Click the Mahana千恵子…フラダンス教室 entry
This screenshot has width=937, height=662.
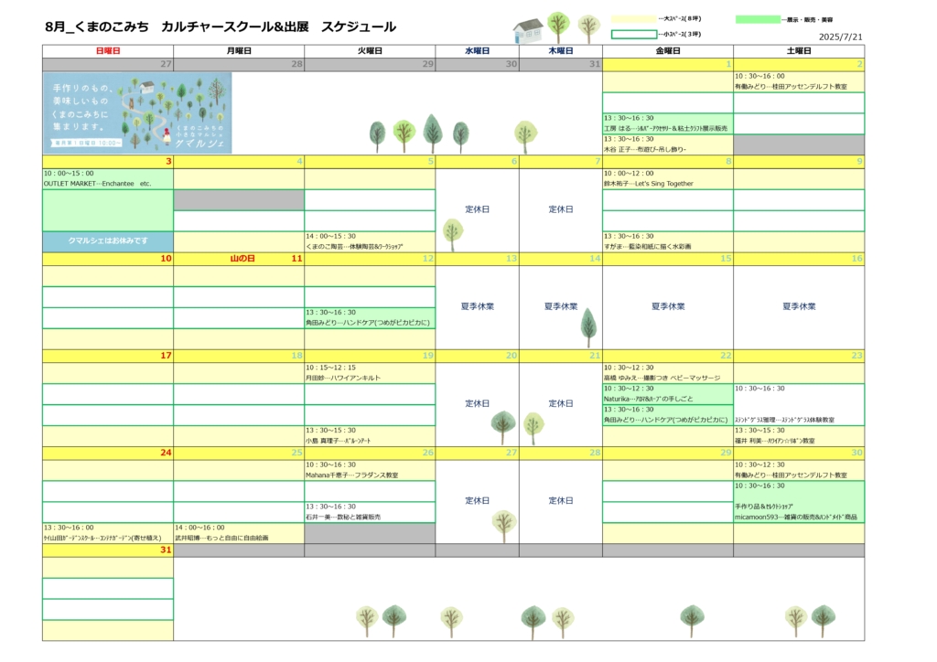click(x=352, y=475)
